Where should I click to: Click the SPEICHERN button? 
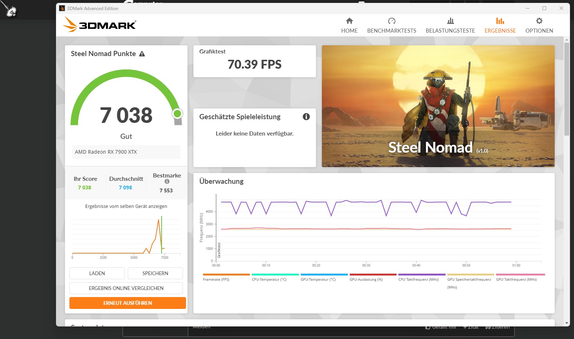click(155, 273)
